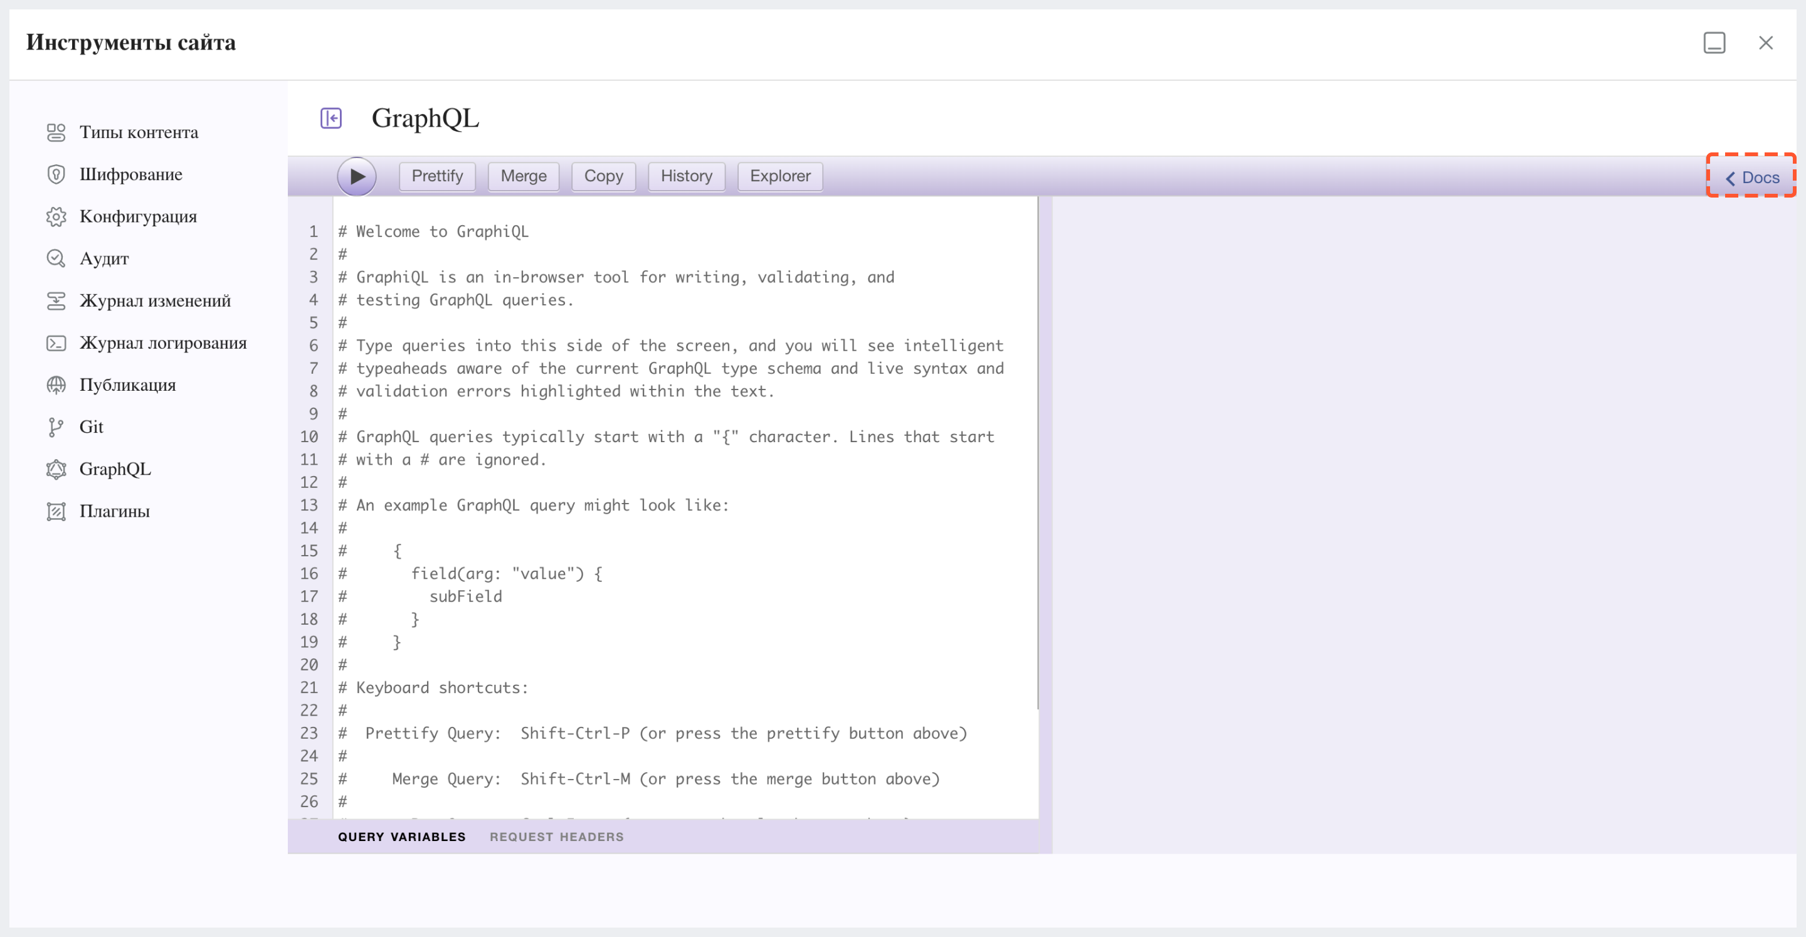Go to Конфигурация section
Viewport: 1806px width, 937px height.
click(x=138, y=216)
